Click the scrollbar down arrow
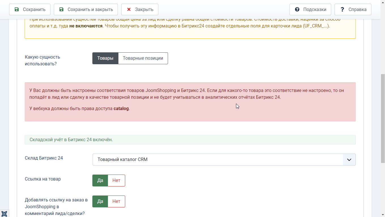The height and width of the screenshot is (217, 385). click(x=382, y=214)
